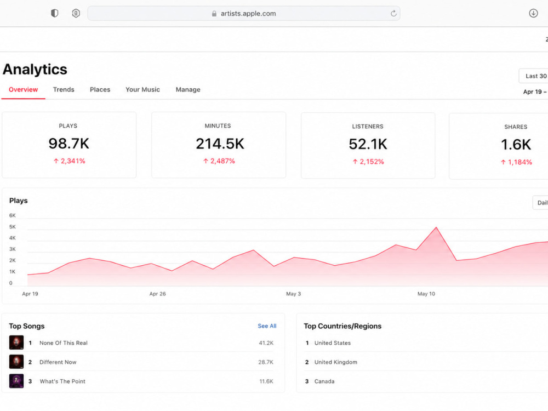Click the 11.6K play count value
The width and height of the screenshot is (548, 411).
266,381
